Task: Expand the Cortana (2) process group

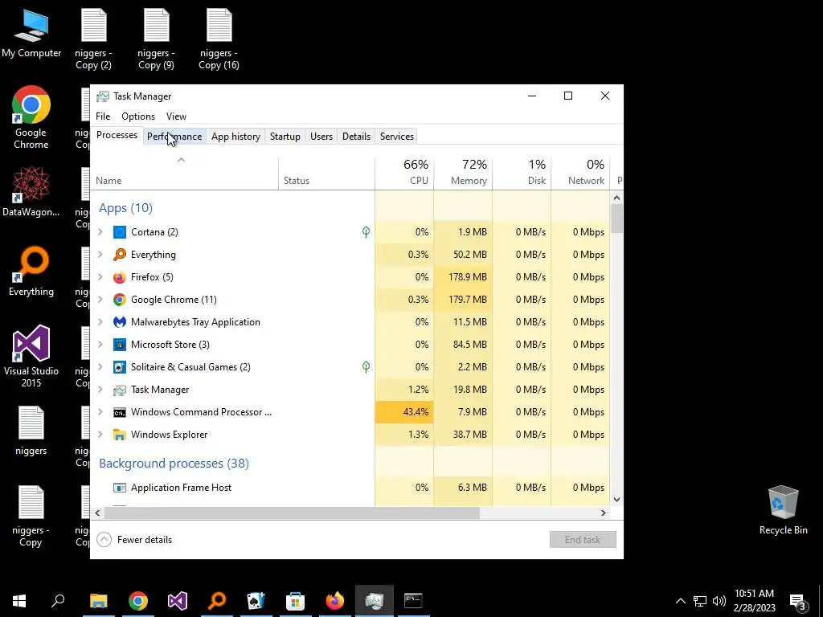Action: 100,232
